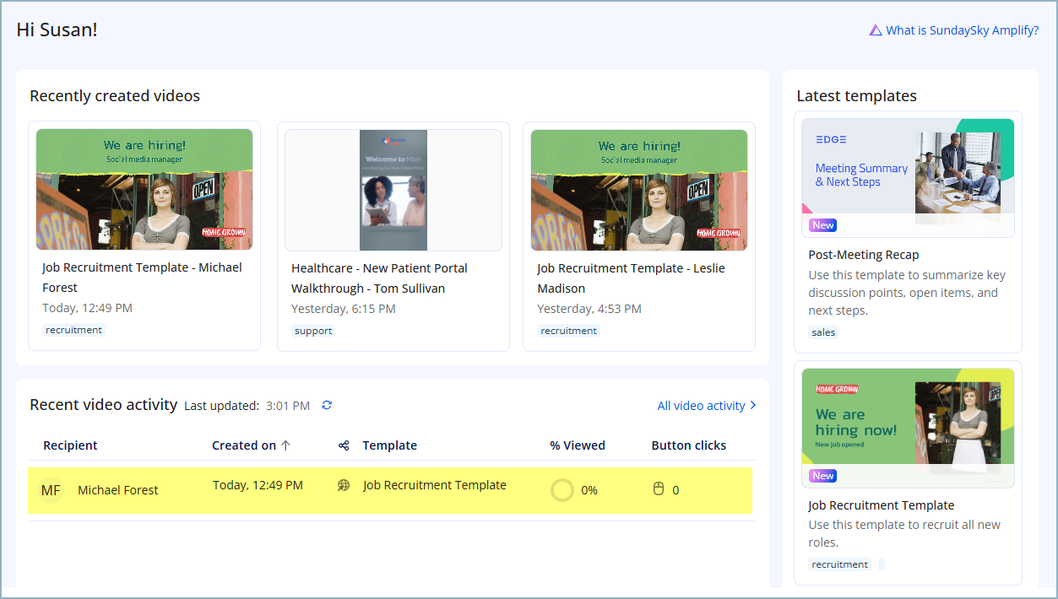This screenshot has width=1058, height=599.
Task: Click the support tag on Healthcare video
Action: click(313, 331)
